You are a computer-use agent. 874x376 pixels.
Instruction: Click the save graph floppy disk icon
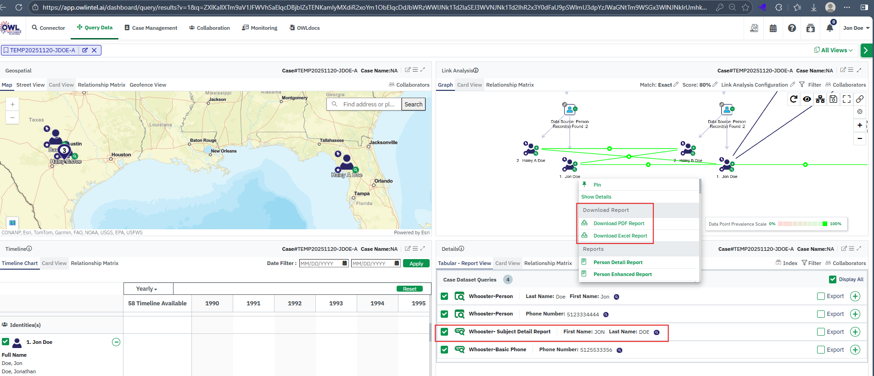pos(834,99)
